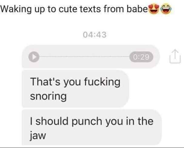Click the word "babe" in the caption
Screen dimensions: 184x148
[x=137, y=9]
